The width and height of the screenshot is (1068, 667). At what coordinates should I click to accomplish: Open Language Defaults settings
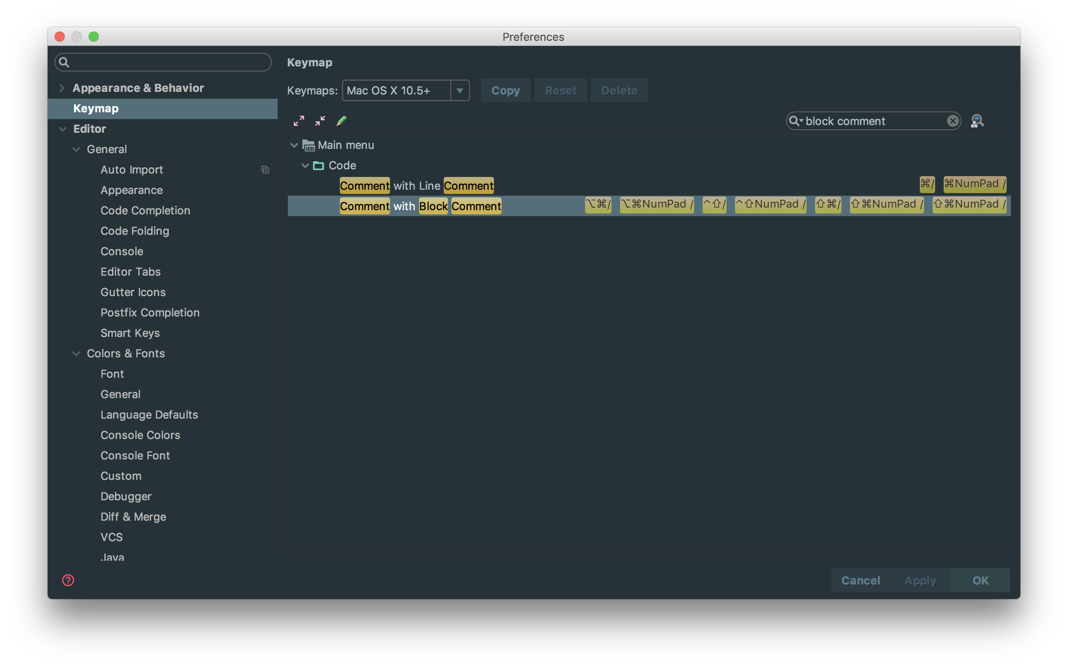click(x=149, y=415)
